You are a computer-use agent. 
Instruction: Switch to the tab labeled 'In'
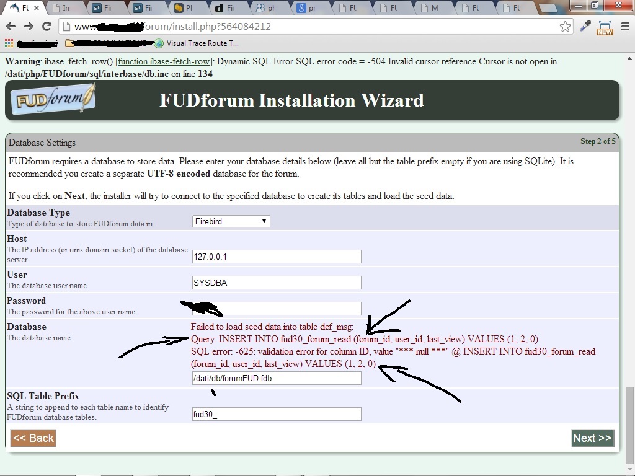pos(64,7)
